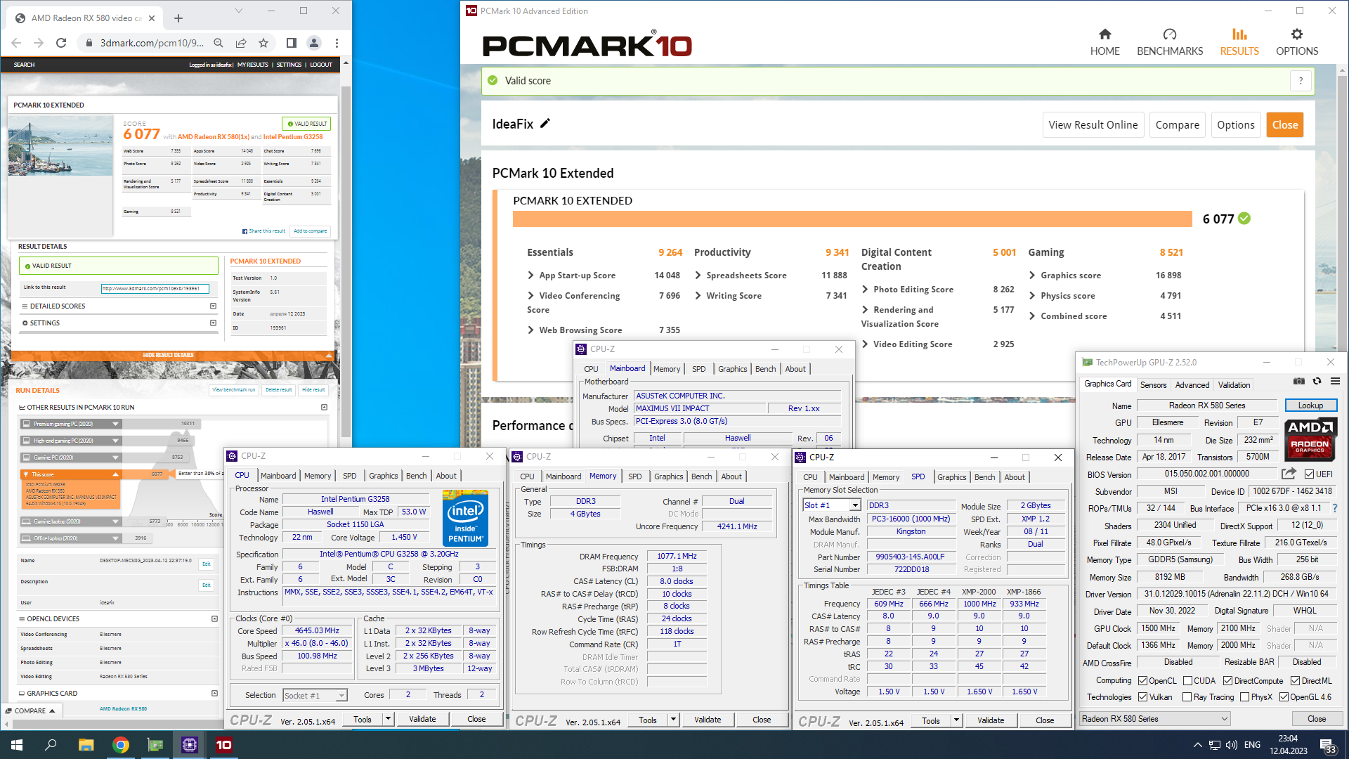Reload the Chrome page
Screen dimensions: 1349x759
tap(61, 43)
